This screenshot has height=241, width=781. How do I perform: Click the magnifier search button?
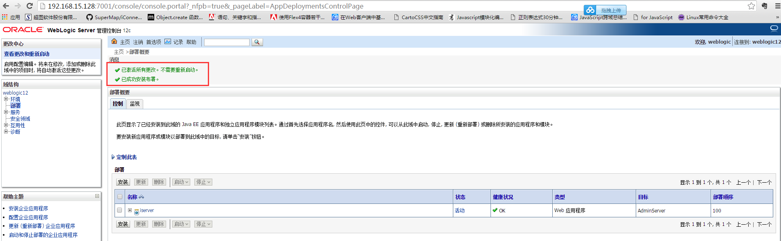257,42
